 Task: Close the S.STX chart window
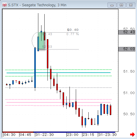tap(131, 5)
